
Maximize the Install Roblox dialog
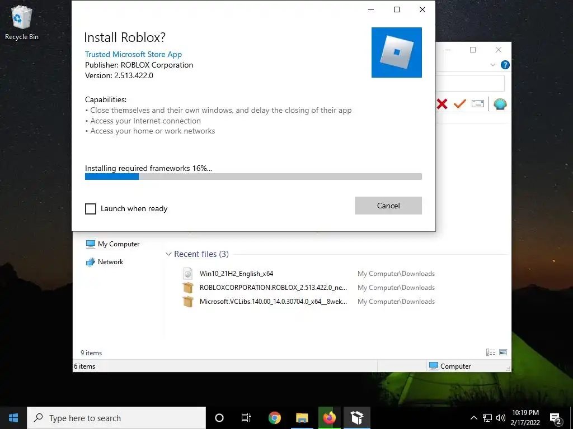tap(397, 10)
